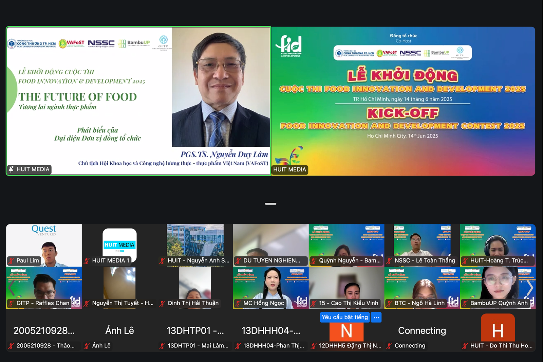Go to previous gallery page with left arrow
Screen dimensions: 543x362
tap(12, 288)
